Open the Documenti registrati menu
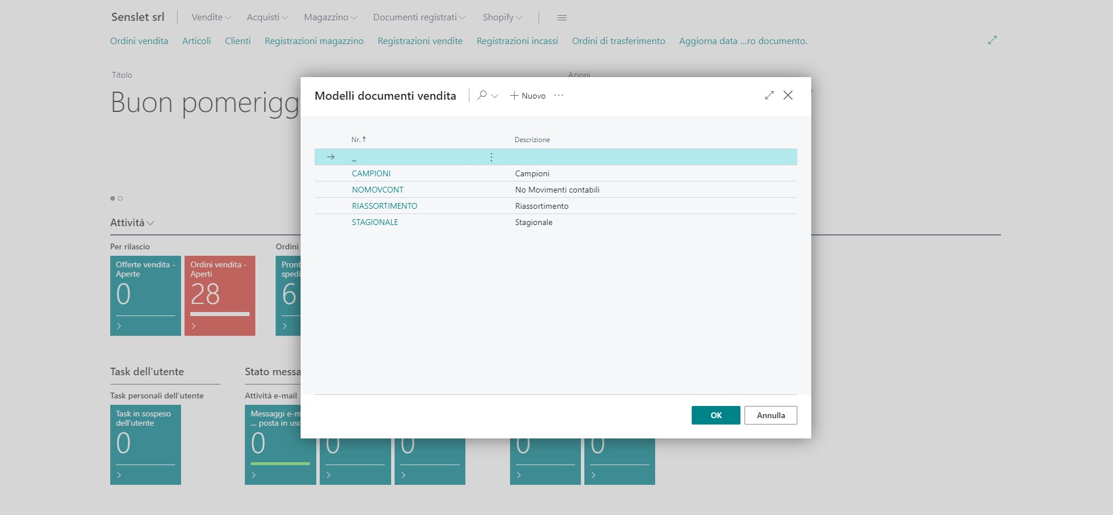1113x515 pixels. (419, 17)
